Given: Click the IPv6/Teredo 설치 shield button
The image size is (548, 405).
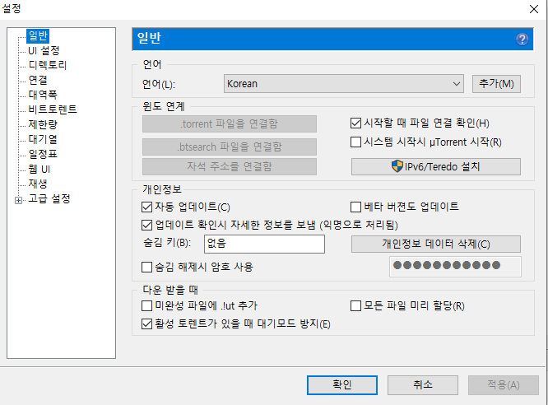Looking at the screenshot, I should [x=436, y=166].
